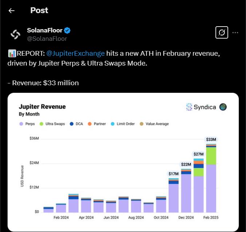The image size is (246, 232).
Task: Click the Aug 2024 axis label
Action: point(136,217)
